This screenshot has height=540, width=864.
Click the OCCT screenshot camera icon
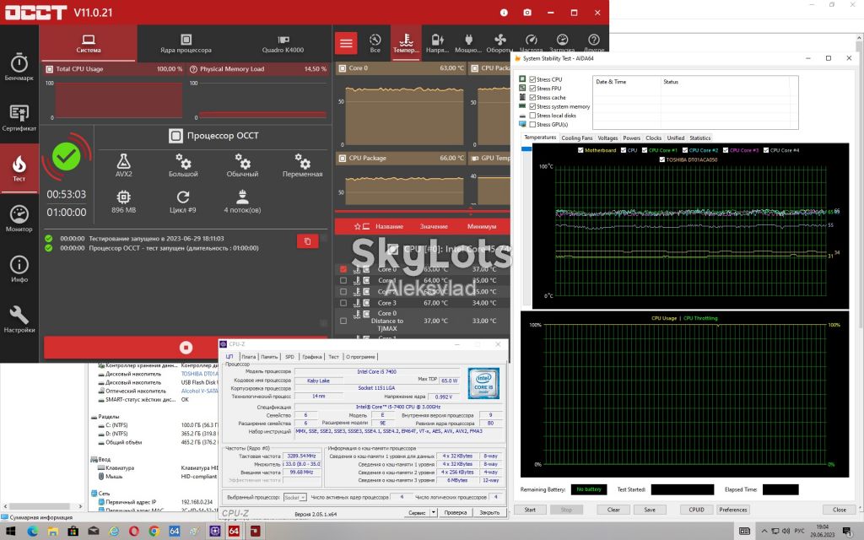(x=527, y=12)
